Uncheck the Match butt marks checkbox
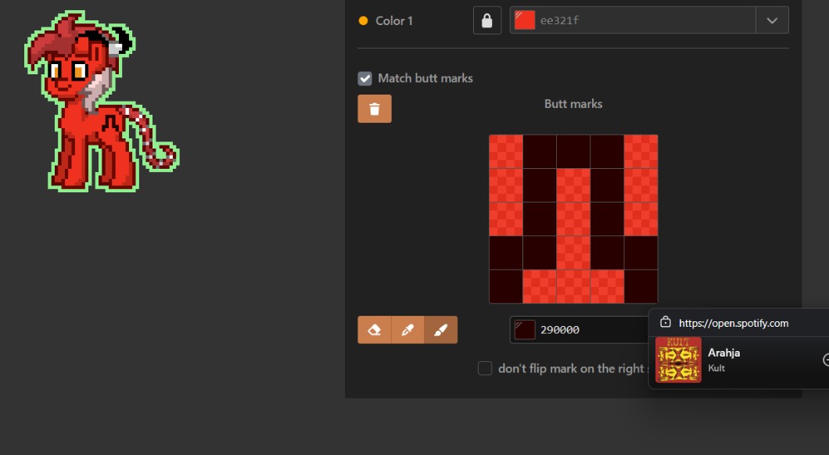The width and height of the screenshot is (829, 455). (x=365, y=78)
